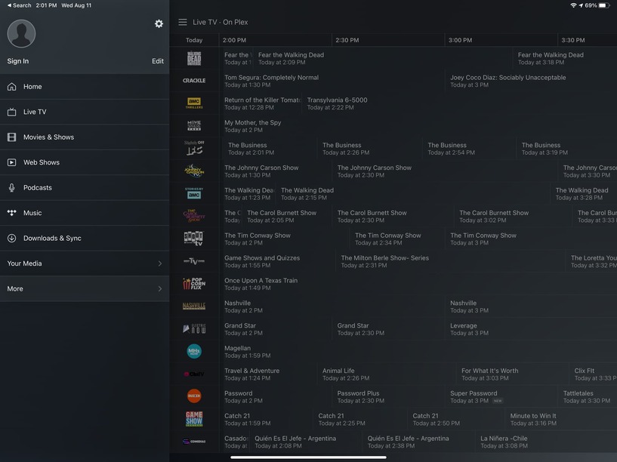
Task: Pick the Buzzr channel logo
Action: tap(194, 396)
